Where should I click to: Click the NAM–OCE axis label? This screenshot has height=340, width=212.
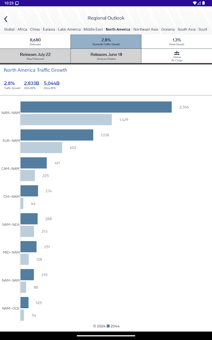pos(11,308)
